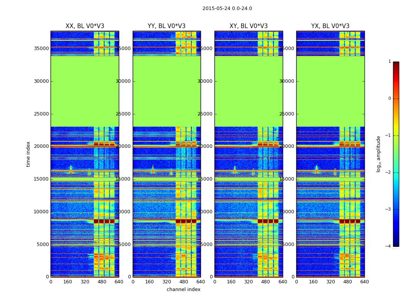405x308 pixels.
Task: Click the XY, BL V0*V3 subplot title
Action: click(x=248, y=26)
